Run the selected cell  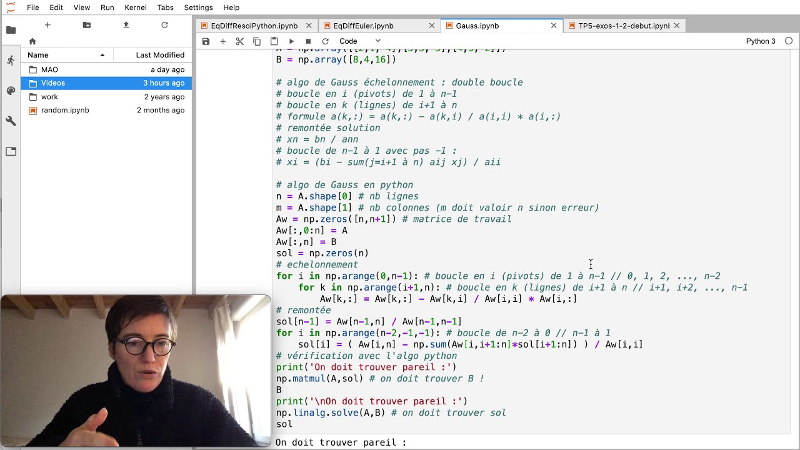pos(291,41)
